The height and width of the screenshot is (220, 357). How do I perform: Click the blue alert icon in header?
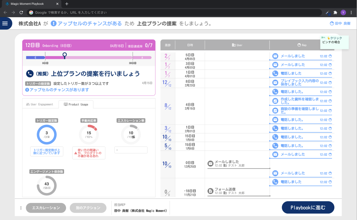(x=53, y=23)
